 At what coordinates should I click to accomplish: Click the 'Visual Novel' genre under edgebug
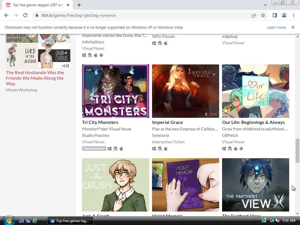pyautogui.click(x=233, y=43)
